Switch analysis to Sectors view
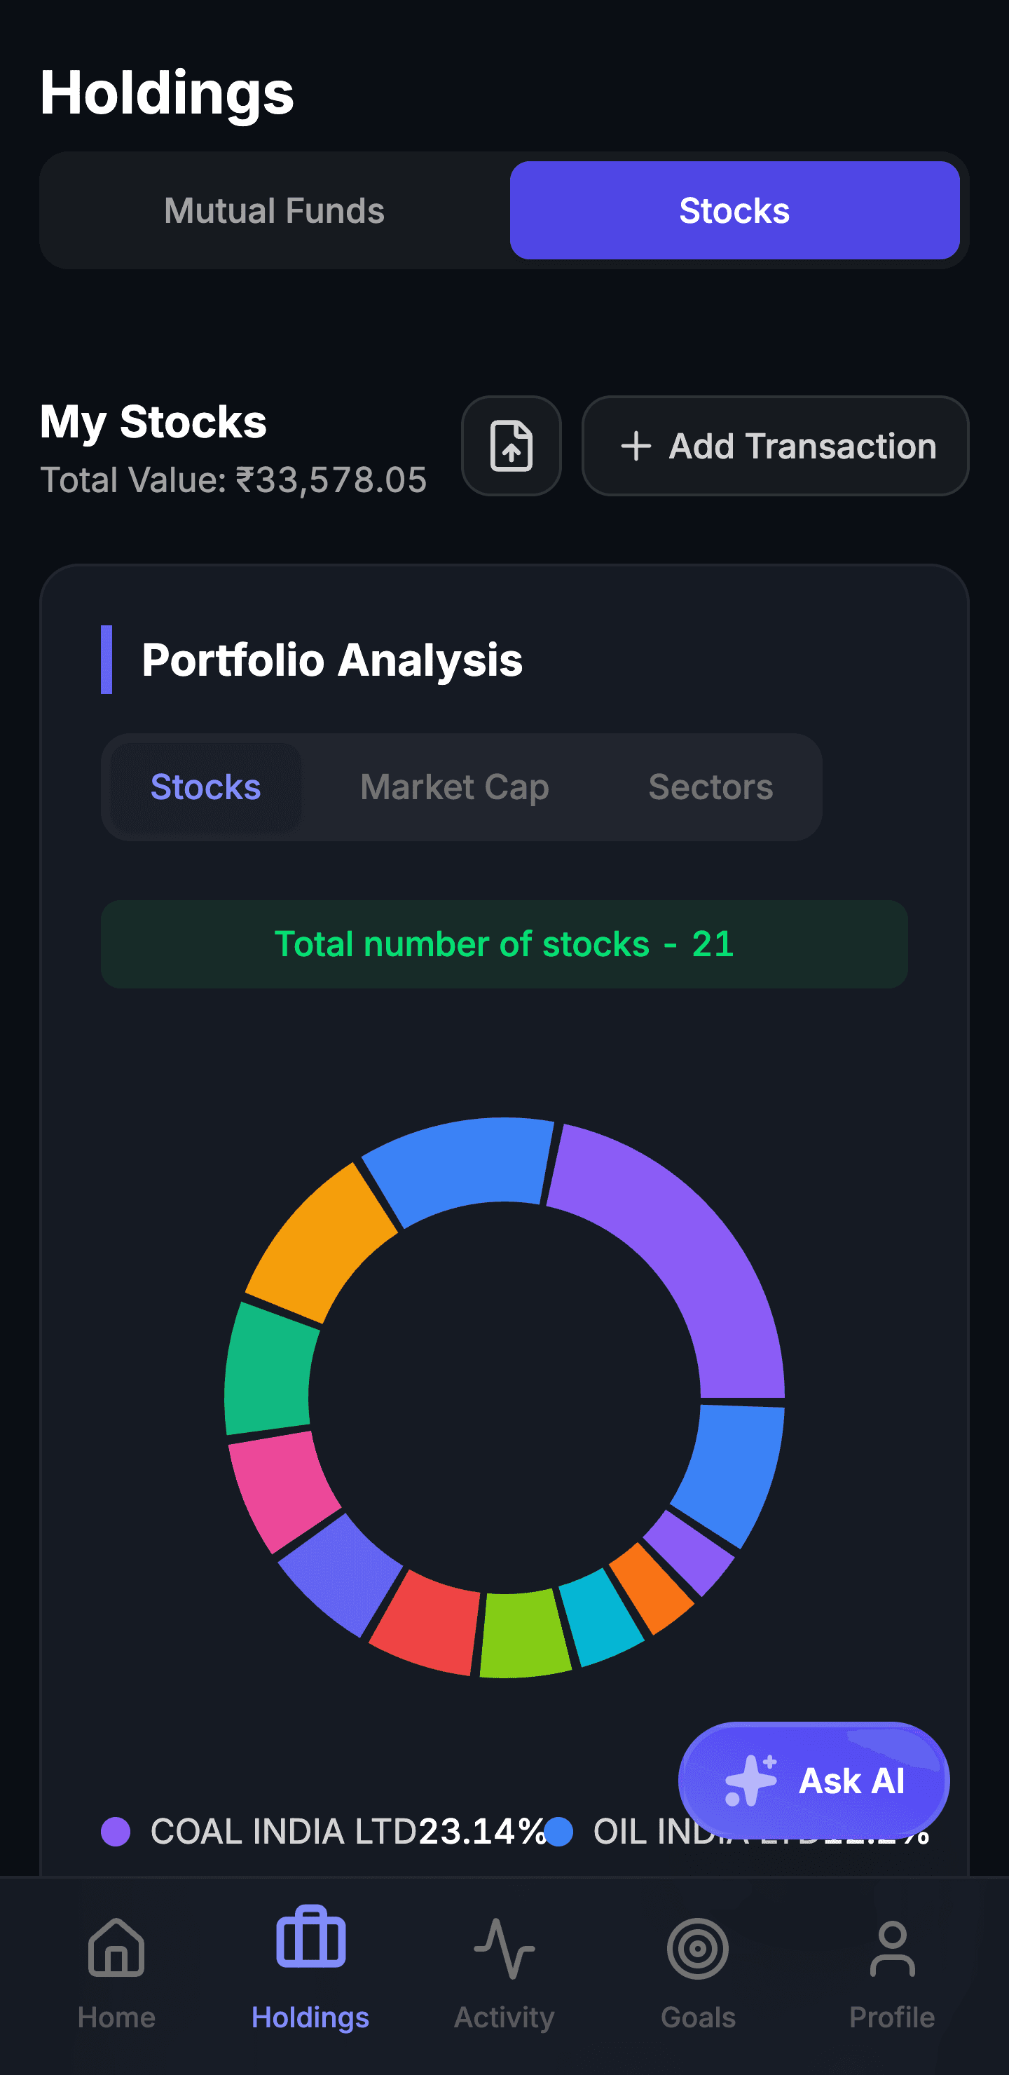 (x=711, y=787)
